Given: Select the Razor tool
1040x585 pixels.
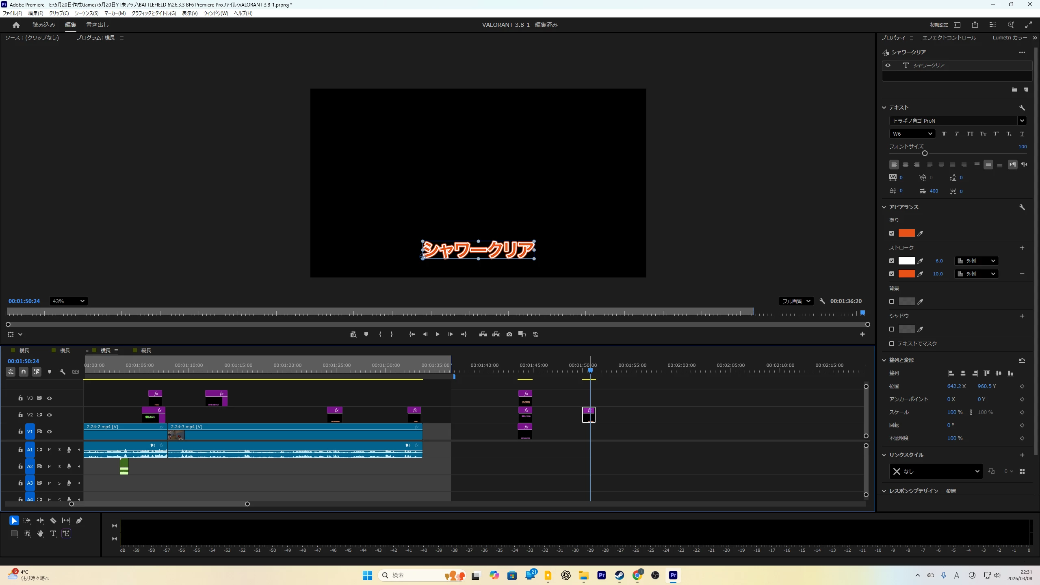Looking at the screenshot, I should [x=53, y=520].
